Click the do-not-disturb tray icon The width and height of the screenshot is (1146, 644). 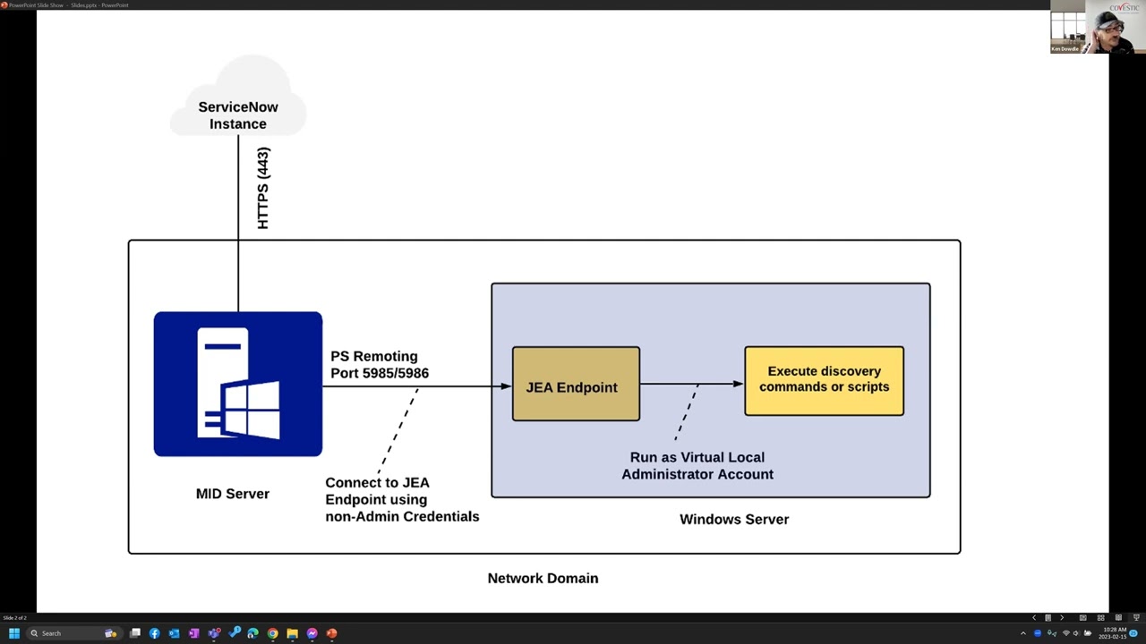(1038, 633)
